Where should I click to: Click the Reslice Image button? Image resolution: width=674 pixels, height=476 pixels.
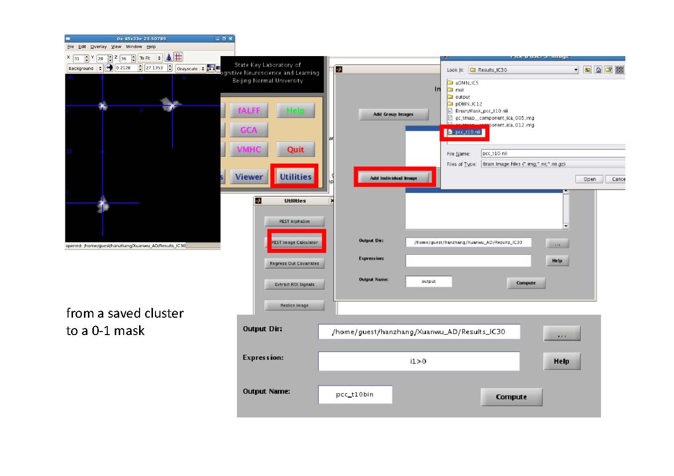tap(295, 305)
